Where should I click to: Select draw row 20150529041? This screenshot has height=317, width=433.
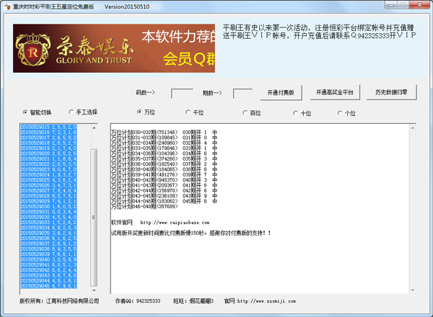pyautogui.click(x=48, y=264)
